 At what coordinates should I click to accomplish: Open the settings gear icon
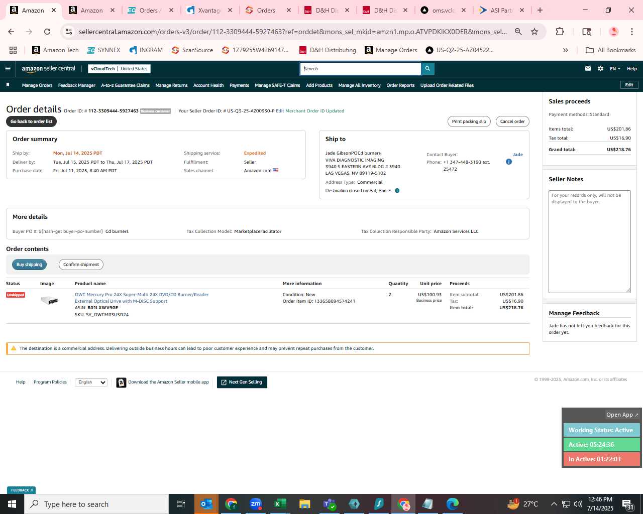tap(600, 69)
